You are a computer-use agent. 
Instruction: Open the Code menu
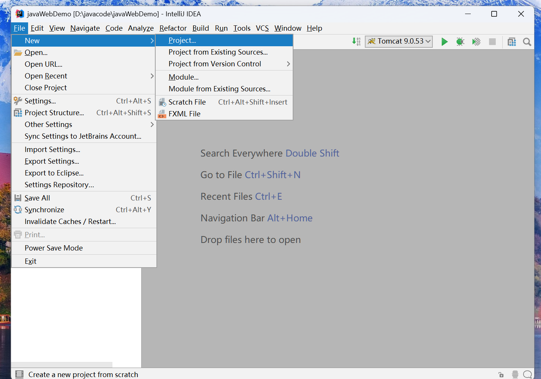114,28
